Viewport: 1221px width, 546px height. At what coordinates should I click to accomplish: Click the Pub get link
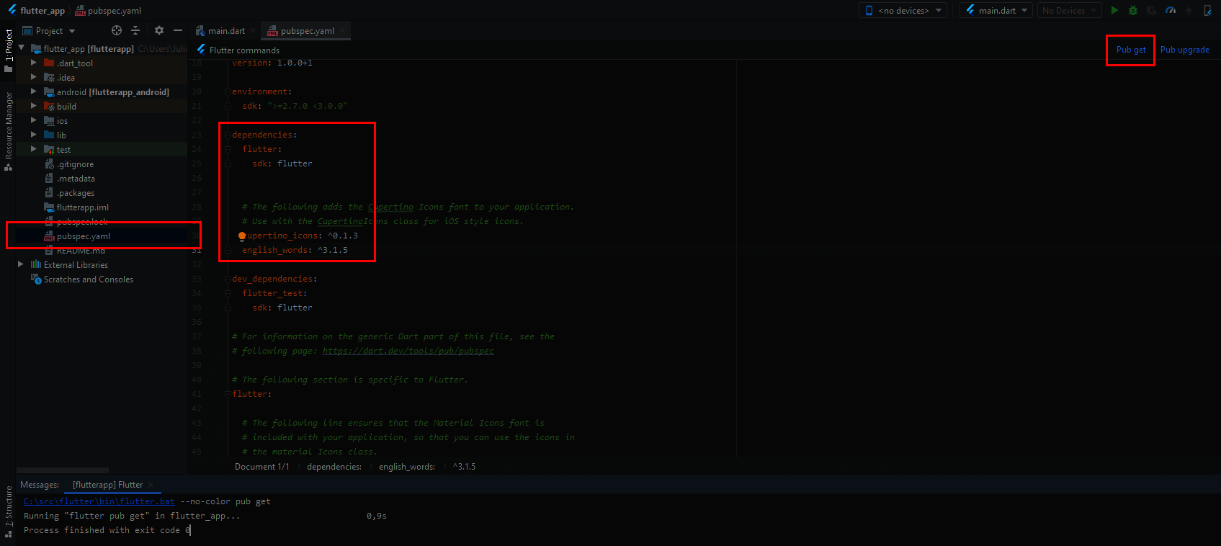click(1130, 50)
